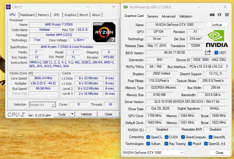
Task: Click the GPU-Z screenshot camera icon
Action: coord(212,15)
